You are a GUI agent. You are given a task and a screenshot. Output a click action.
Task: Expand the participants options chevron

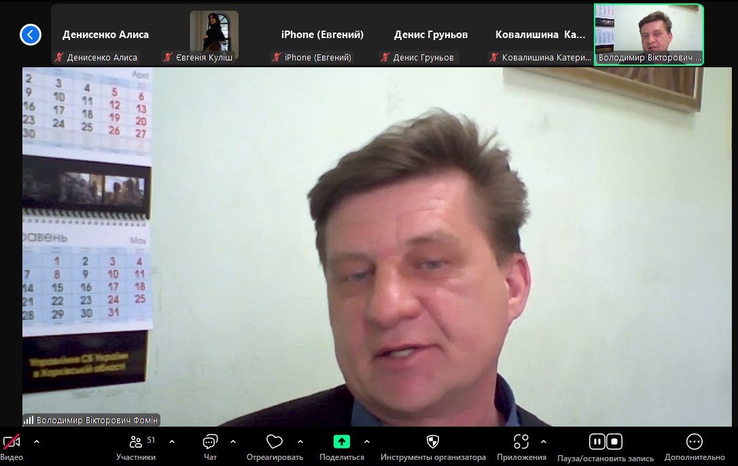click(x=172, y=442)
